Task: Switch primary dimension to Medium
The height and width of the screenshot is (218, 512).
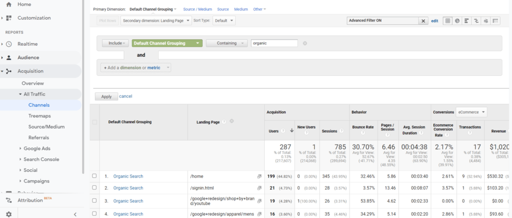Action: [x=241, y=9]
